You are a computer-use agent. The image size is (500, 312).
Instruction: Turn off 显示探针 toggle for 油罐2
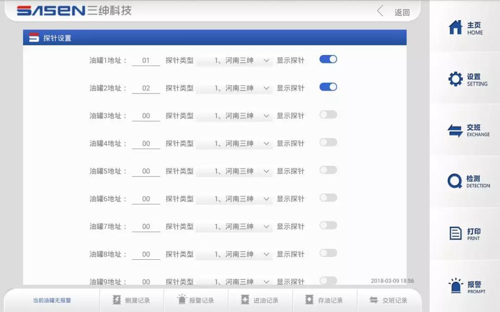(x=328, y=87)
